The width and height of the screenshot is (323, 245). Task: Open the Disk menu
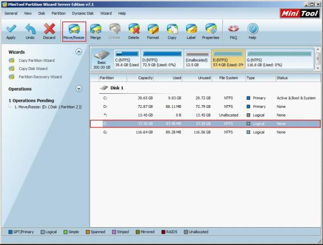tap(42, 14)
